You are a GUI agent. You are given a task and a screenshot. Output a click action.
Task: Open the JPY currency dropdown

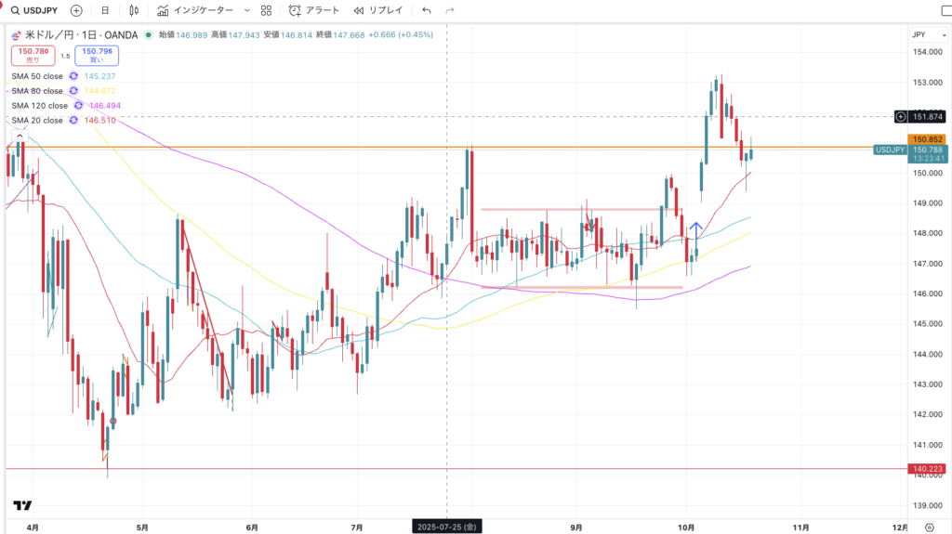pyautogui.click(x=919, y=34)
